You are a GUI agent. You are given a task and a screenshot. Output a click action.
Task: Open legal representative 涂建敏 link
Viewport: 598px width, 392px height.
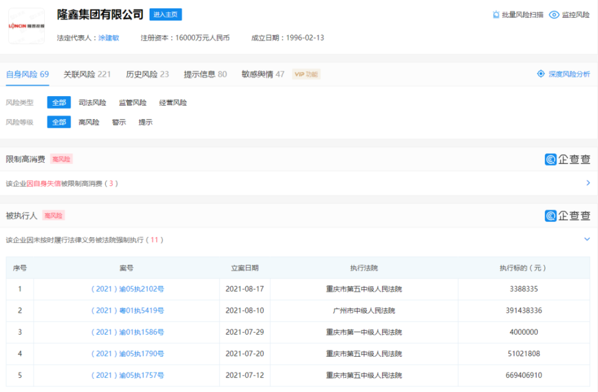point(109,38)
